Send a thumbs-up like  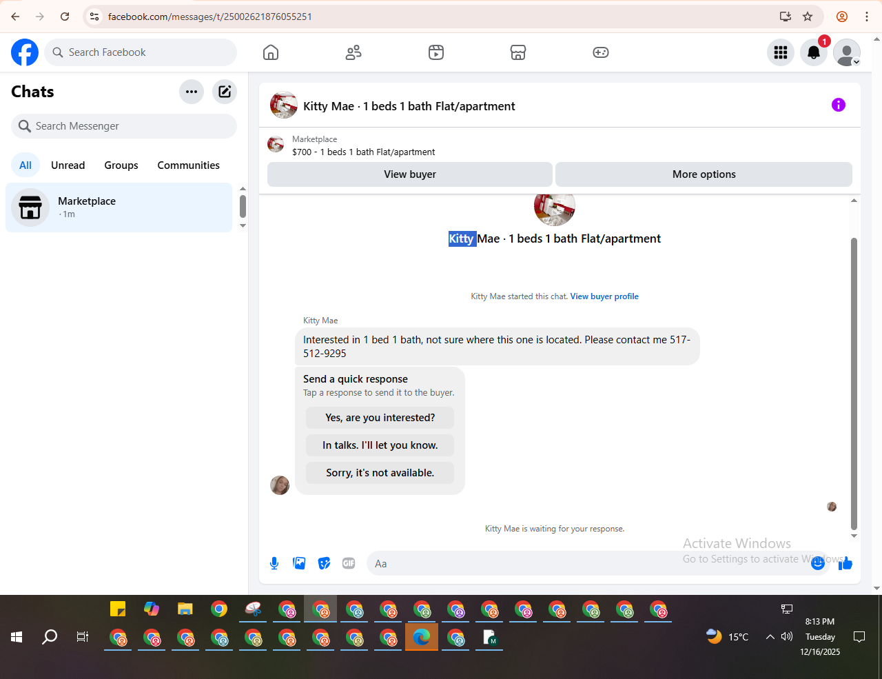845,563
